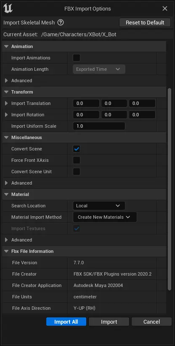Click the File Creator value text
Viewport: 175px width, 346px height.
(112, 274)
